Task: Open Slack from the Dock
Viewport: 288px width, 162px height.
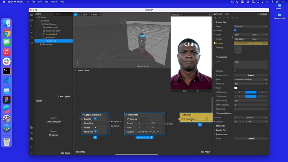Action: (7, 62)
